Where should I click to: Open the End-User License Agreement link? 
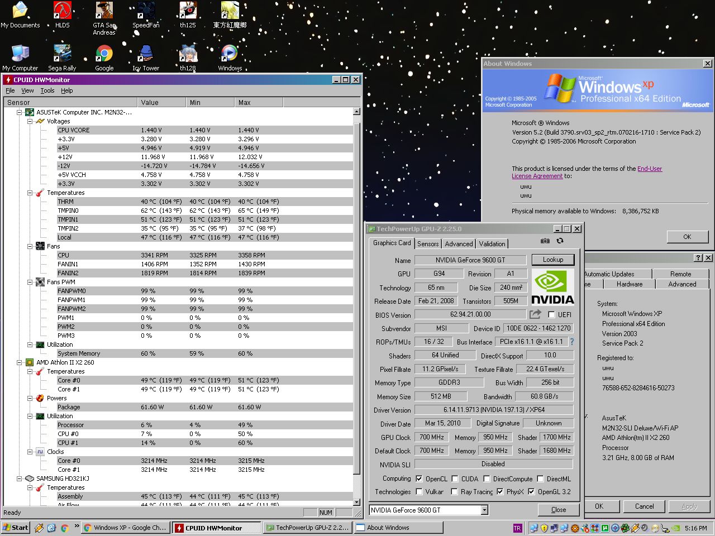(649, 168)
